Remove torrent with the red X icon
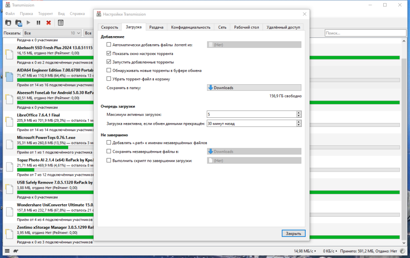The image size is (410, 258). (x=48, y=23)
